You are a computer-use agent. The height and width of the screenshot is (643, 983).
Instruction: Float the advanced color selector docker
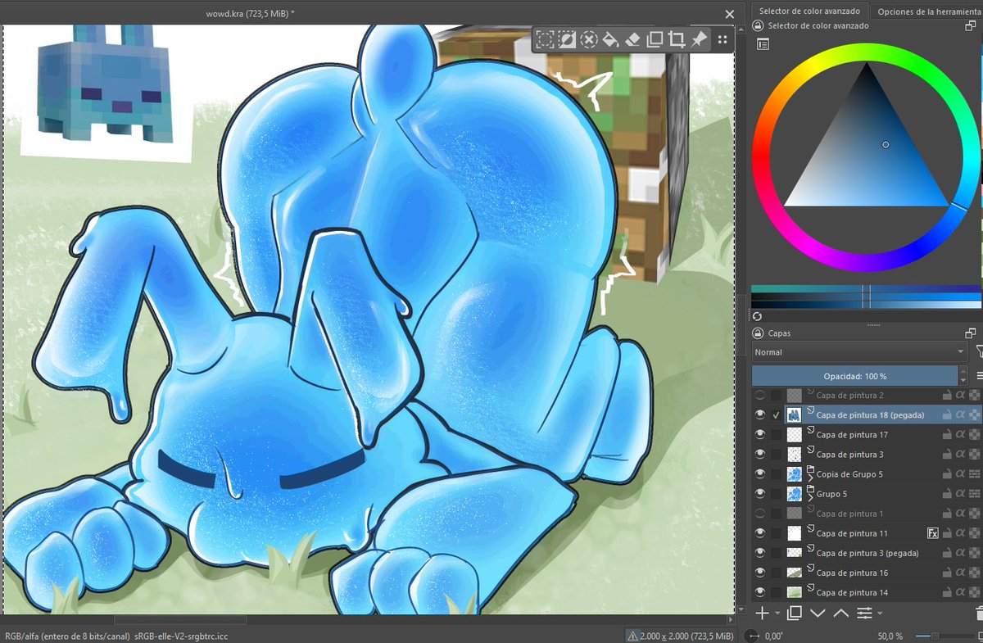971,26
